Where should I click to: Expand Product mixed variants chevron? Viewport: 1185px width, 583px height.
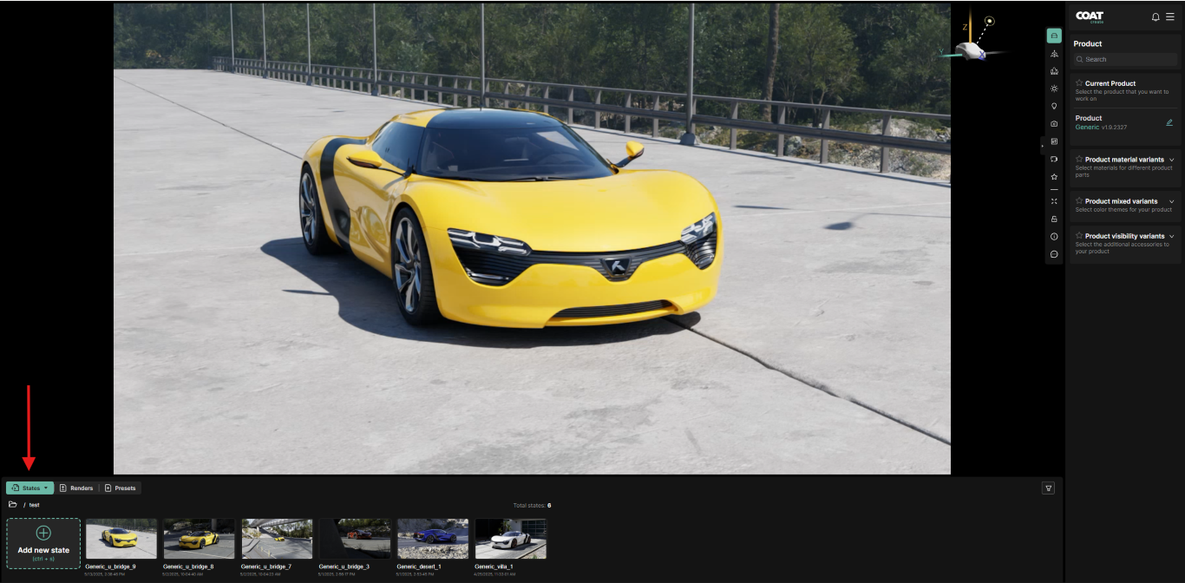coord(1171,201)
